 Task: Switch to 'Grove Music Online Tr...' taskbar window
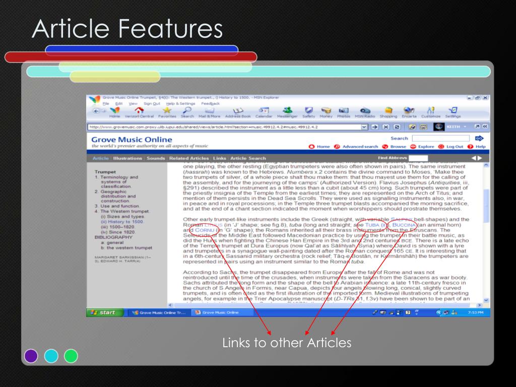pos(159,312)
